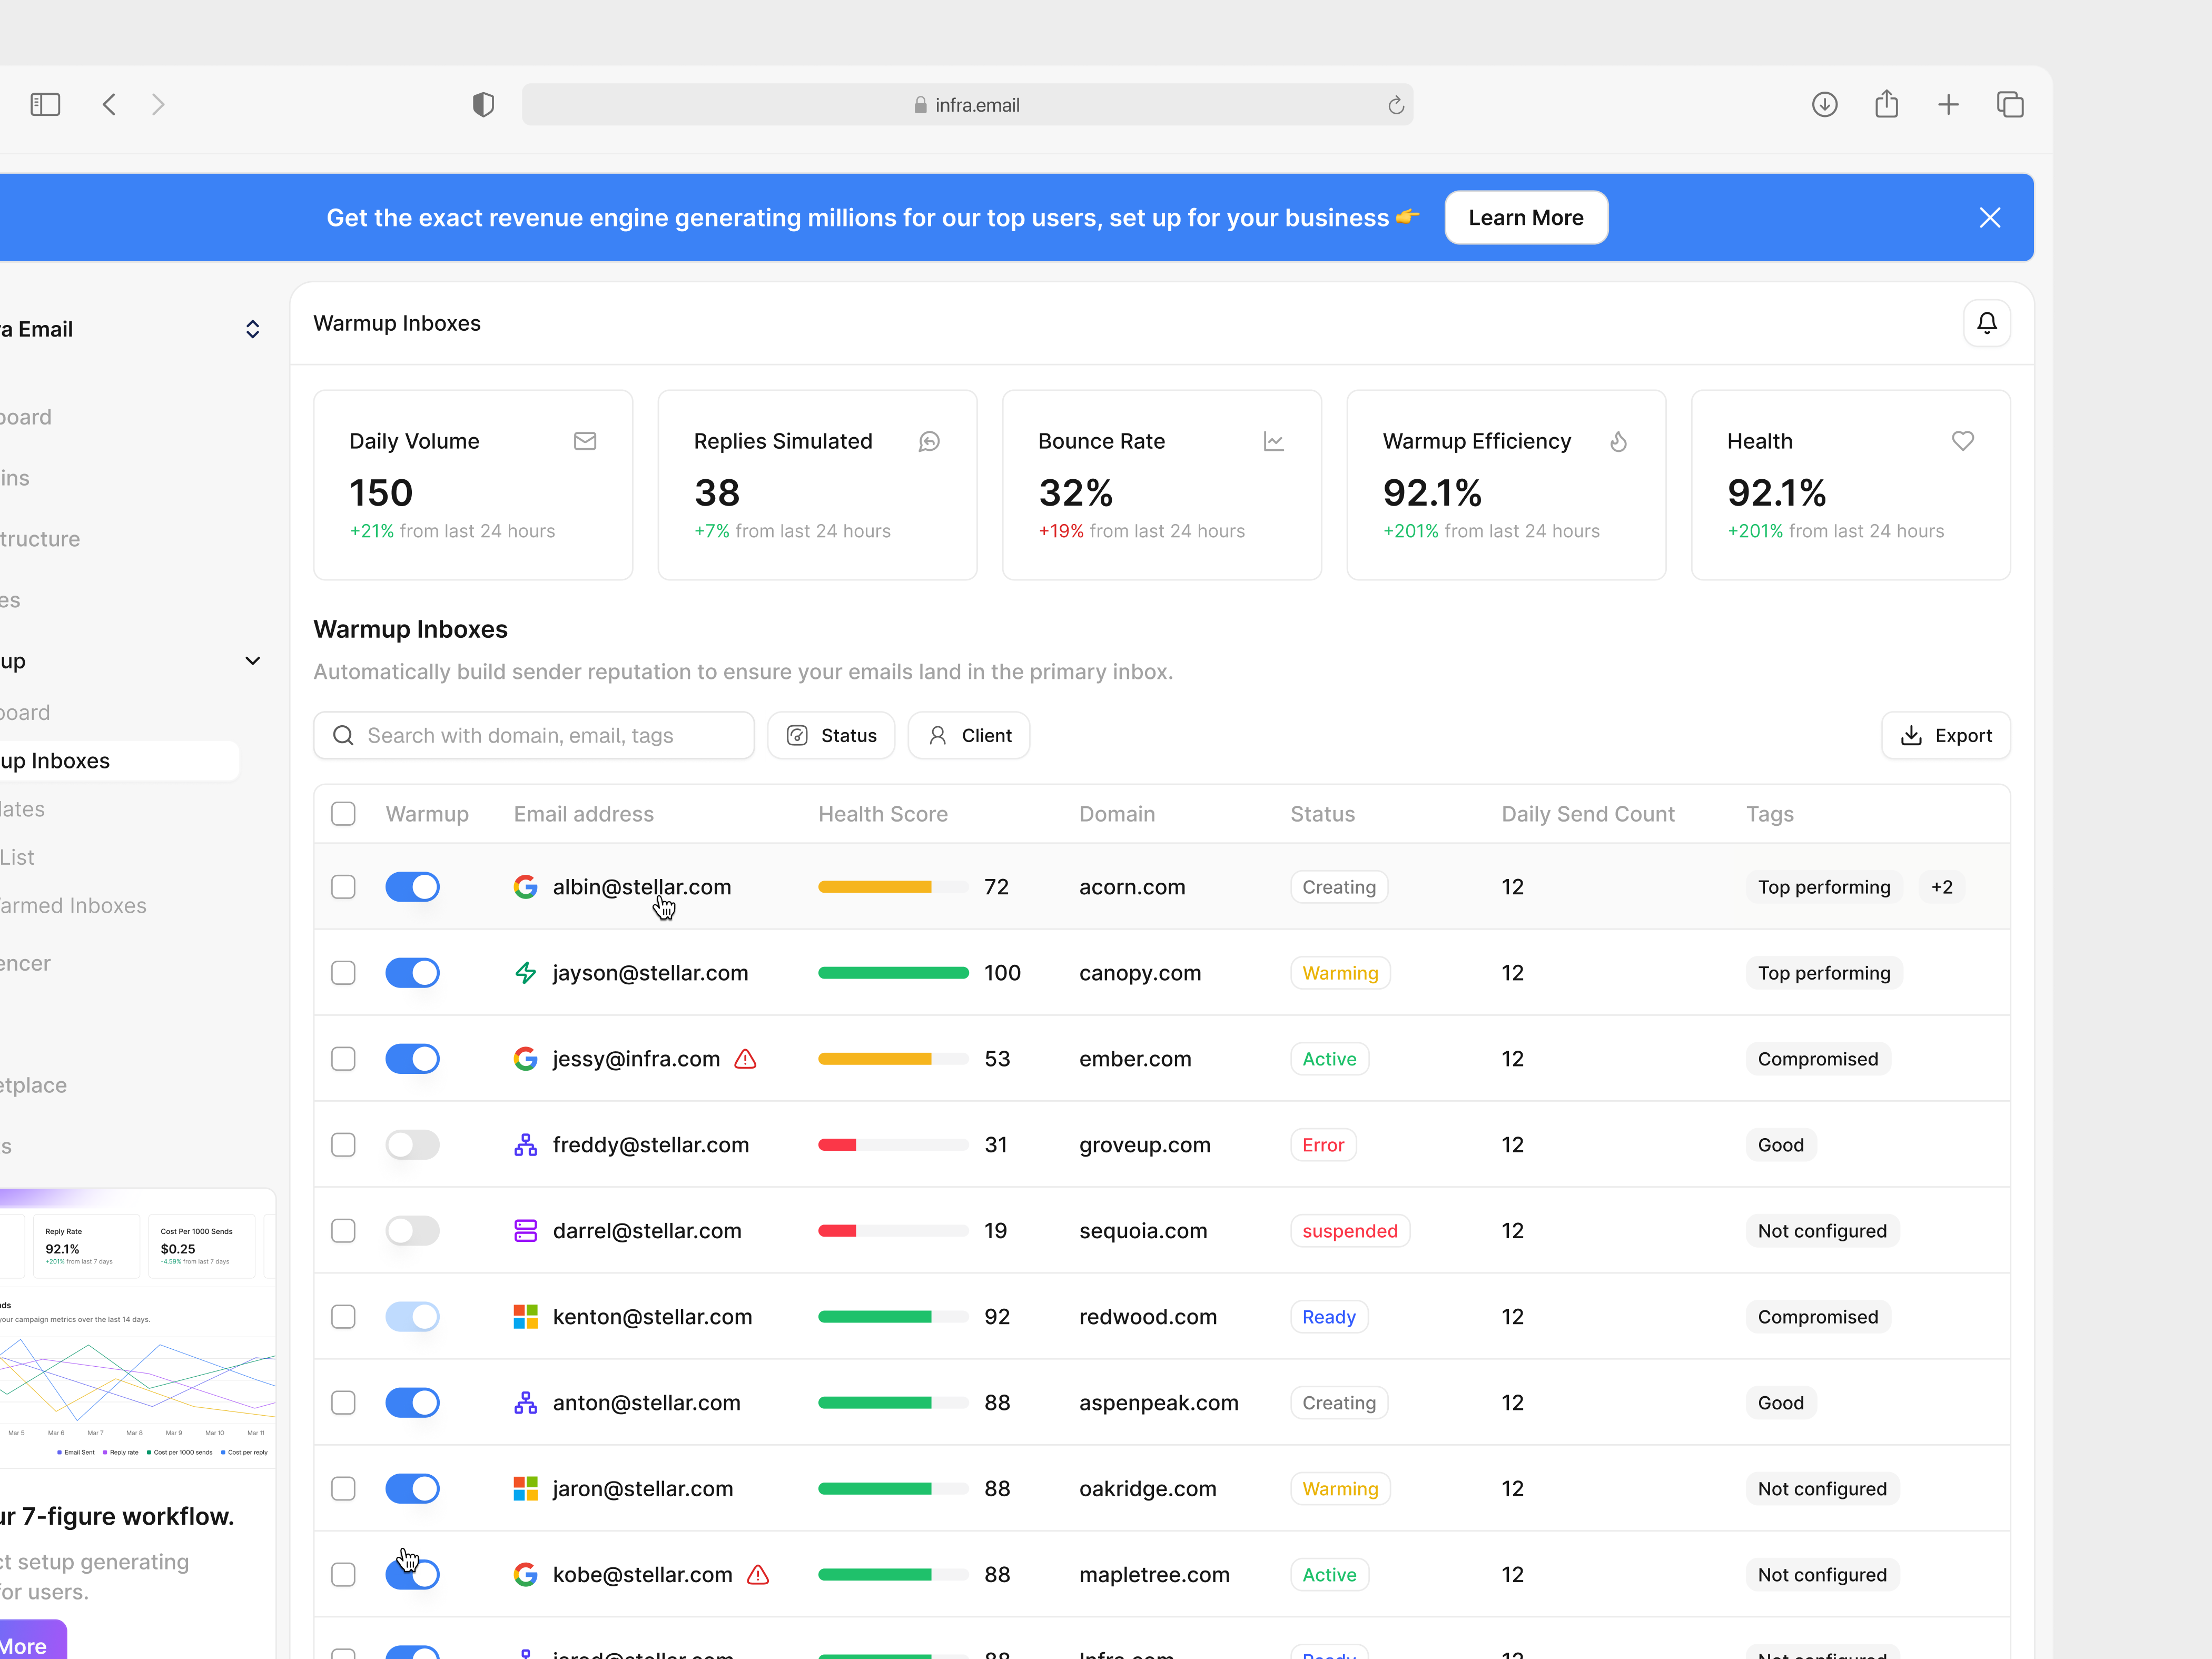Click the Microsoft icon beside kenton@stellar.com
2212x1659 pixels.
[525, 1316]
